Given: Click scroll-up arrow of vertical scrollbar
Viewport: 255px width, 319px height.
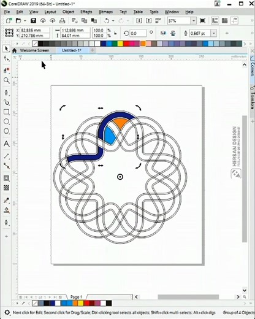Looking at the screenshot, I should (245, 65).
